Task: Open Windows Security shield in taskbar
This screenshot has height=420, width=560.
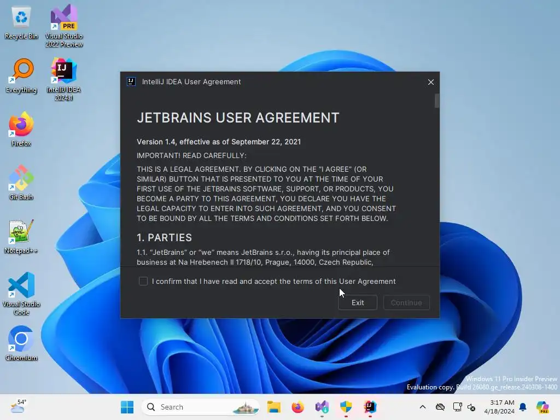Action: tap(346, 407)
